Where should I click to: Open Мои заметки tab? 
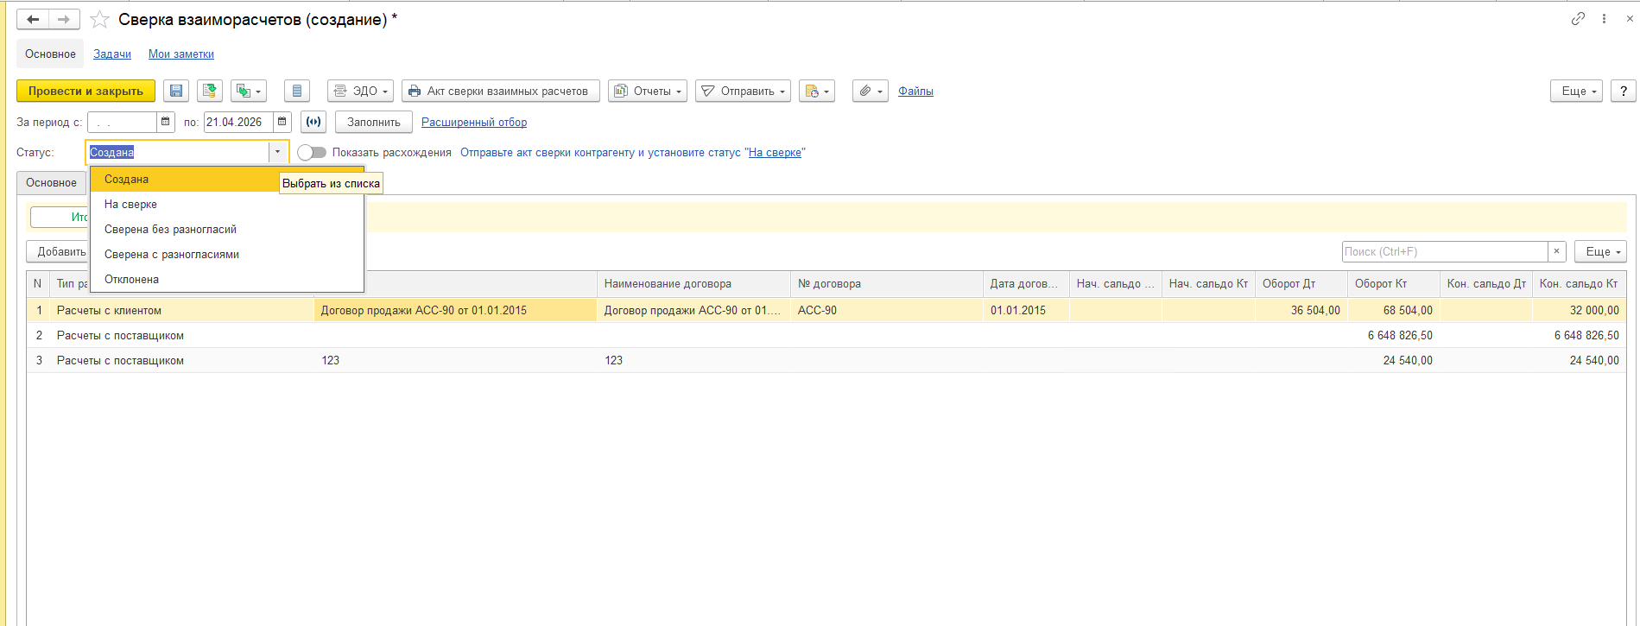click(181, 54)
